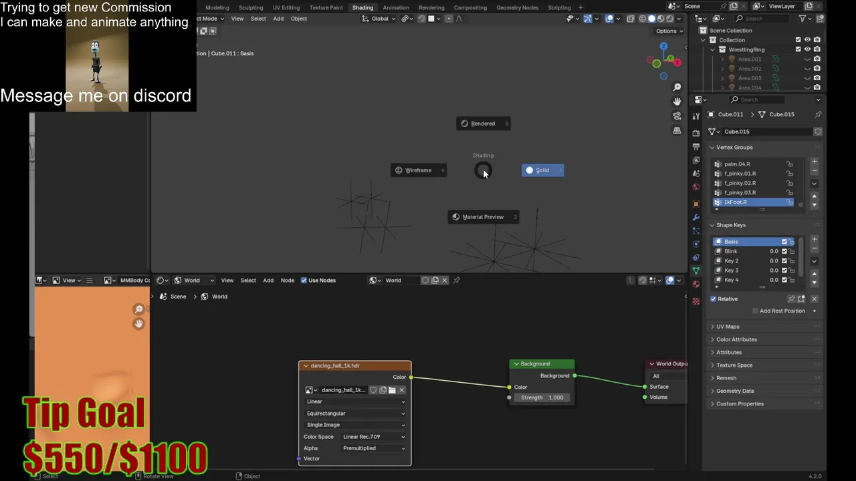Toggle the camera view icon in viewport
This screenshot has height=481, width=856.
pyautogui.click(x=677, y=116)
